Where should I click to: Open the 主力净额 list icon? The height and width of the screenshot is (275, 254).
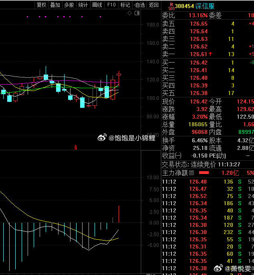192,173
